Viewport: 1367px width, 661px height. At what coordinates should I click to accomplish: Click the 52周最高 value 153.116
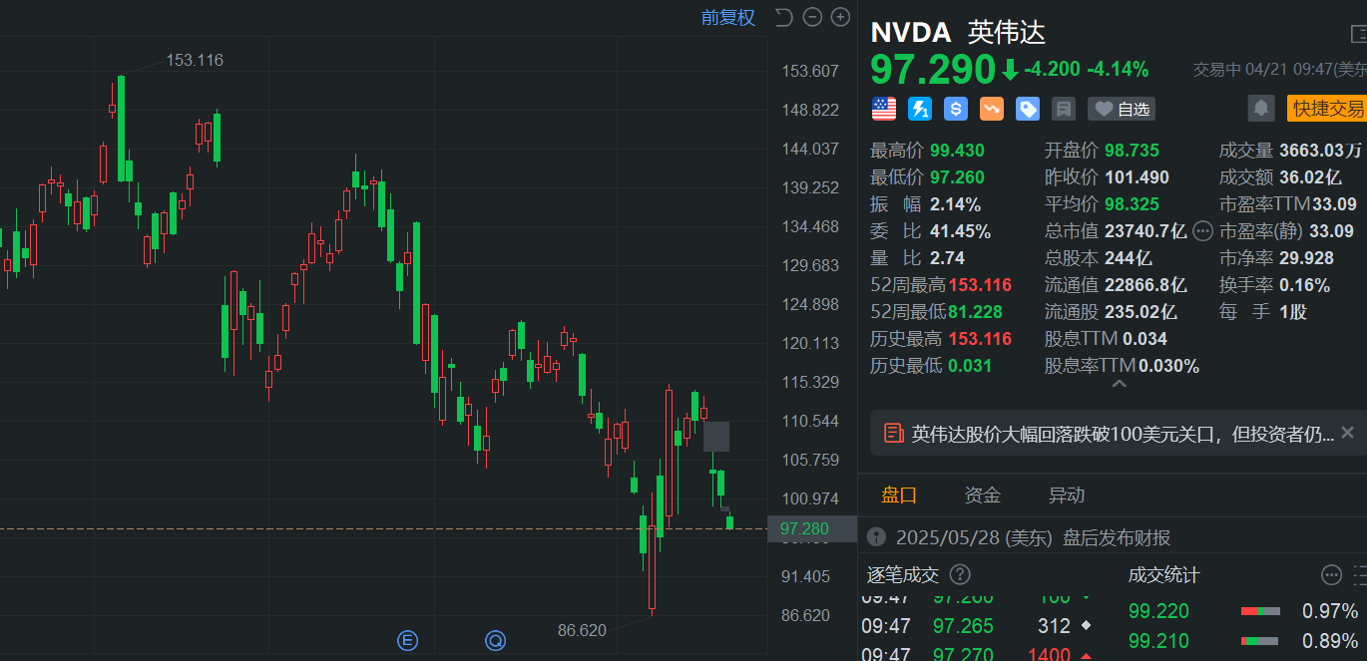pos(980,284)
